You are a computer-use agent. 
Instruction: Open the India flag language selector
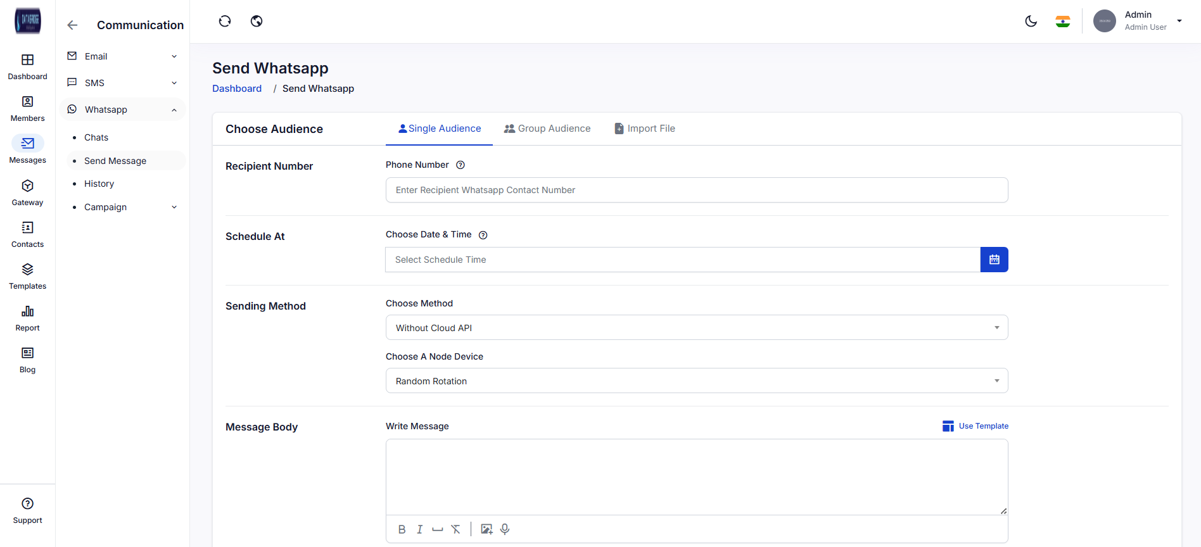1063,22
